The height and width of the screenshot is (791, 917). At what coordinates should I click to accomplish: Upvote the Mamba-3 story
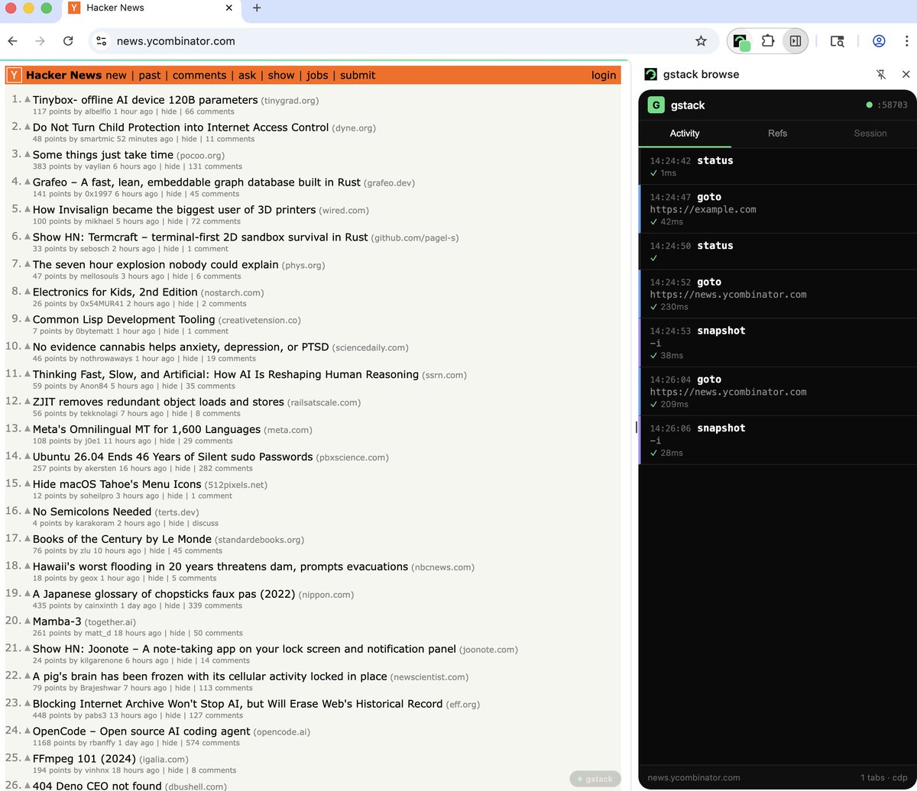coord(28,621)
